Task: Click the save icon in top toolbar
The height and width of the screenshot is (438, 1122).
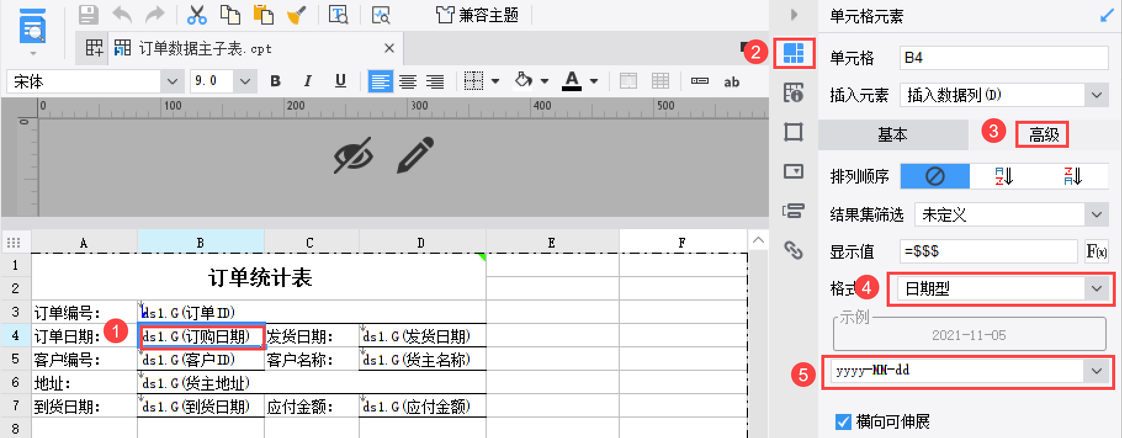Action: click(89, 14)
